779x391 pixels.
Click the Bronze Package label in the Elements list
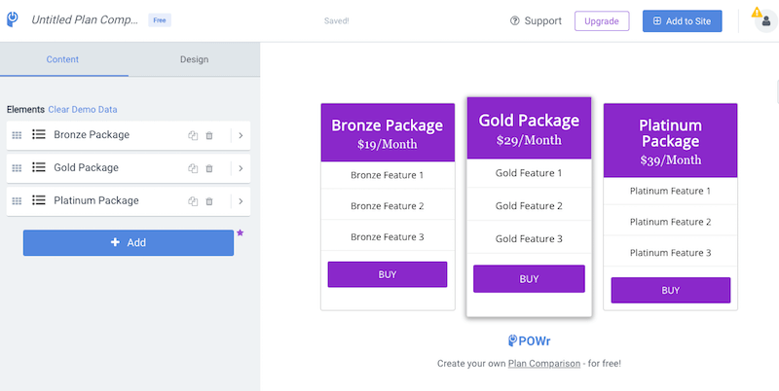point(92,135)
